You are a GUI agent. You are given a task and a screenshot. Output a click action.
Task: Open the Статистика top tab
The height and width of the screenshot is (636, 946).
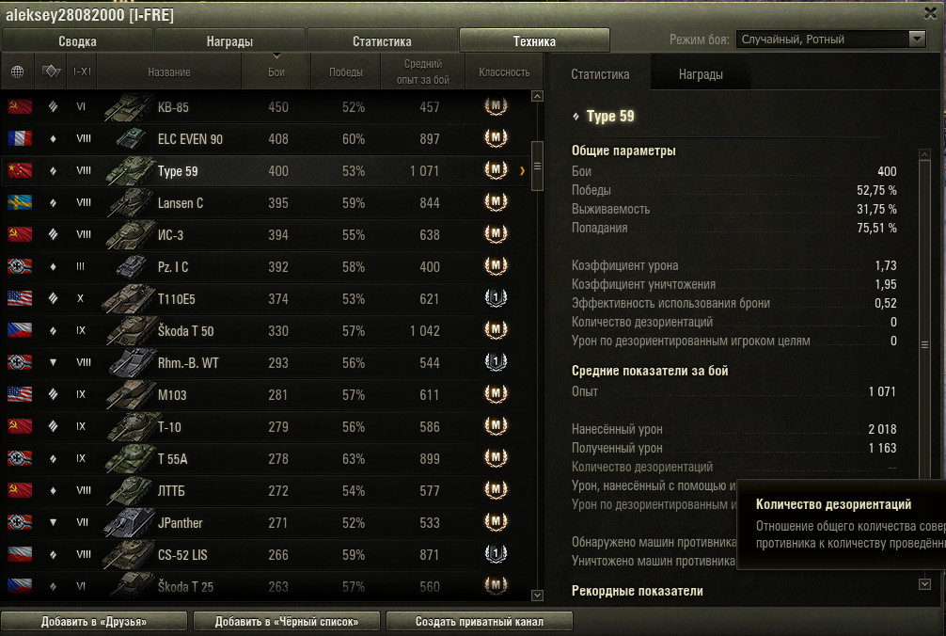(382, 41)
